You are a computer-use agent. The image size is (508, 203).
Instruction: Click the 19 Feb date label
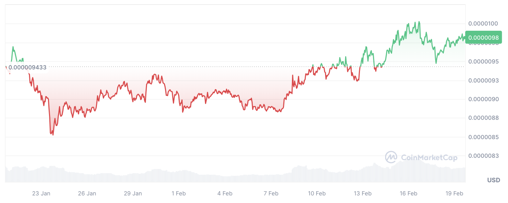pos(454,193)
